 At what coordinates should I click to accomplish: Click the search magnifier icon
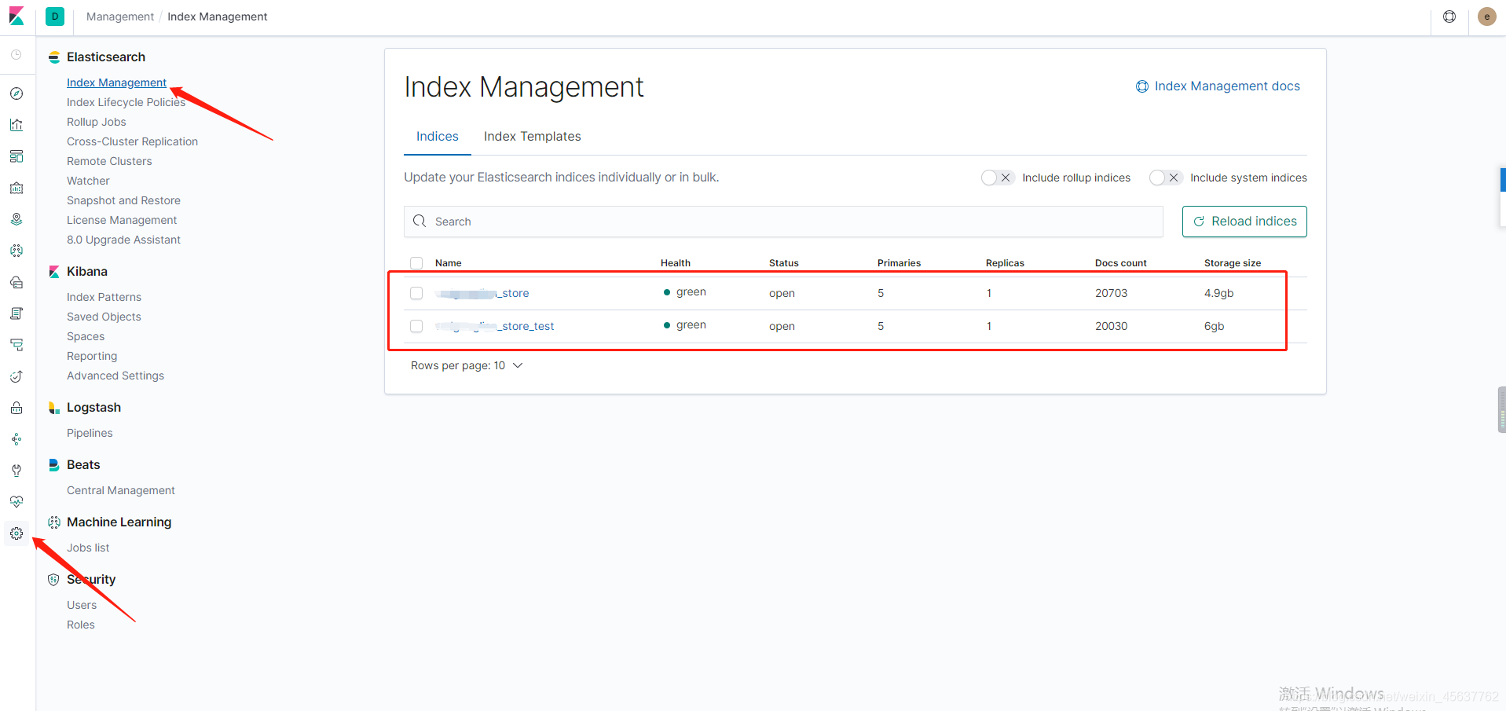coord(420,222)
